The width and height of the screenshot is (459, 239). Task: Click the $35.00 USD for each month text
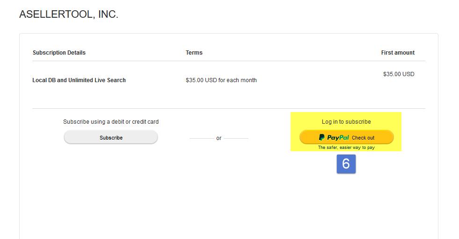pyautogui.click(x=221, y=80)
